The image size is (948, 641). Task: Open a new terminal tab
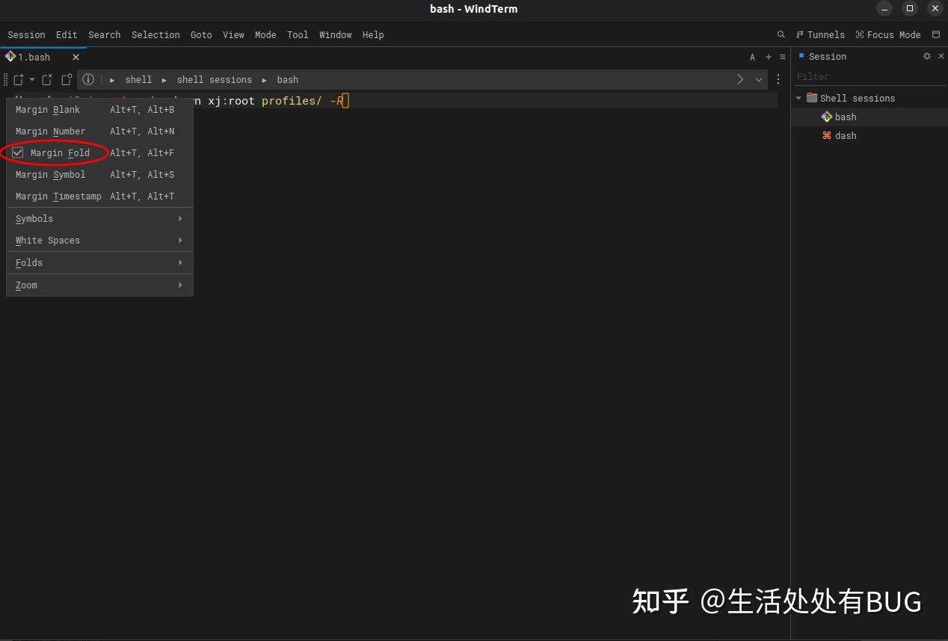click(18, 80)
